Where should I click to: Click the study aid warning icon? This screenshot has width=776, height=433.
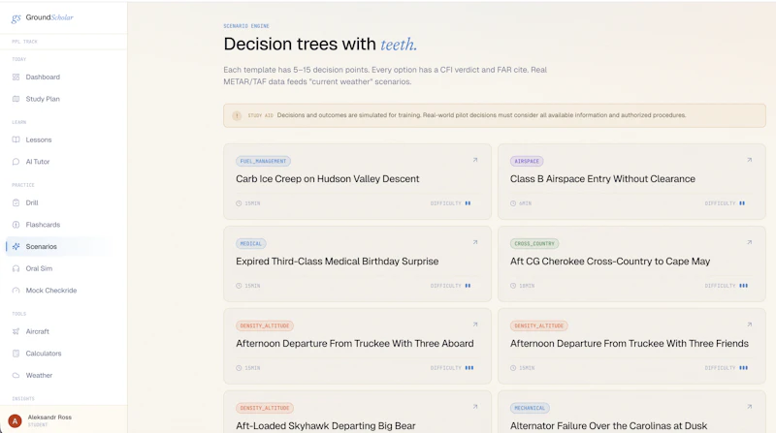(x=237, y=115)
